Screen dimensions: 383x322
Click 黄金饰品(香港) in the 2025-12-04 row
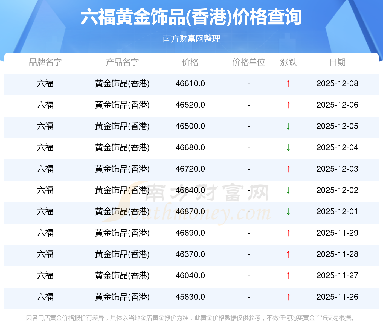(x=122, y=147)
